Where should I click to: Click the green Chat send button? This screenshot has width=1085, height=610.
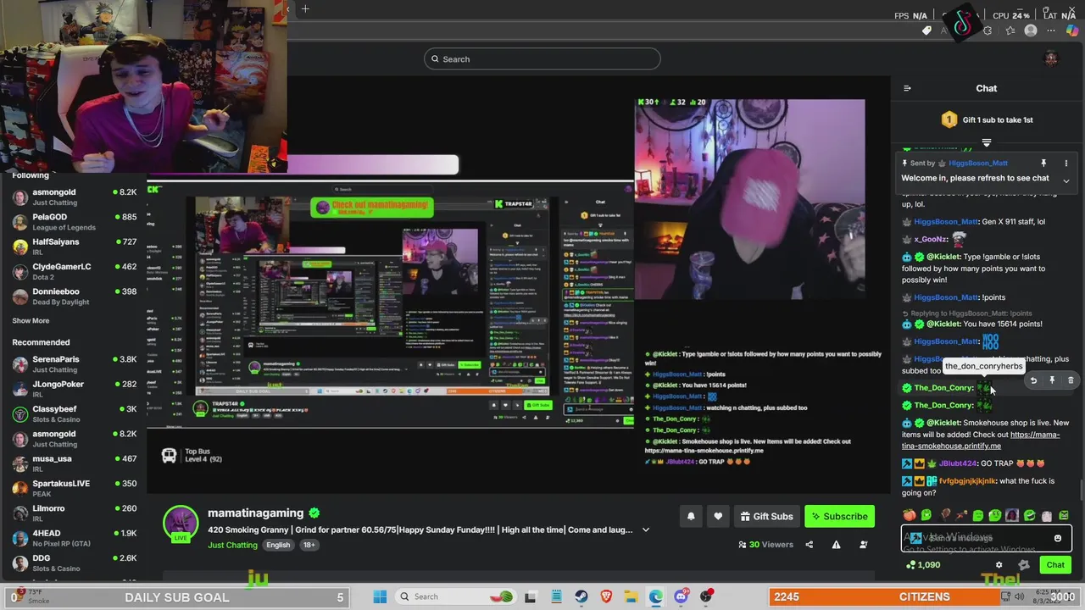tap(1055, 565)
